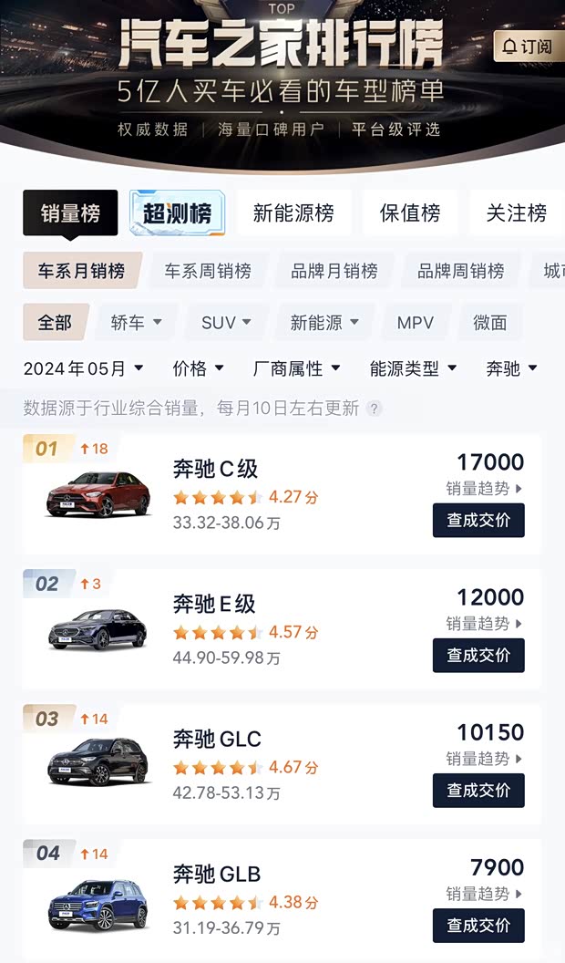Switch to the 超测榜 tab
Image resolution: width=565 pixels, height=963 pixels.
pos(177,212)
